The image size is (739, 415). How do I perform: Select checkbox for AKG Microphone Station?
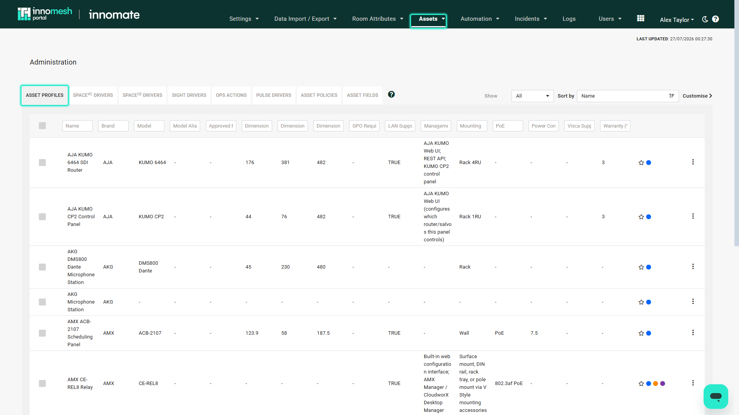coord(42,302)
